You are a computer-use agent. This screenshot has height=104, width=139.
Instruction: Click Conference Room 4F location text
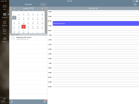(x=22, y=39)
